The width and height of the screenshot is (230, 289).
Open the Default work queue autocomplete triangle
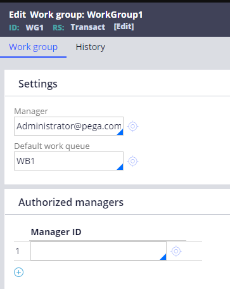pyautogui.click(x=120, y=167)
